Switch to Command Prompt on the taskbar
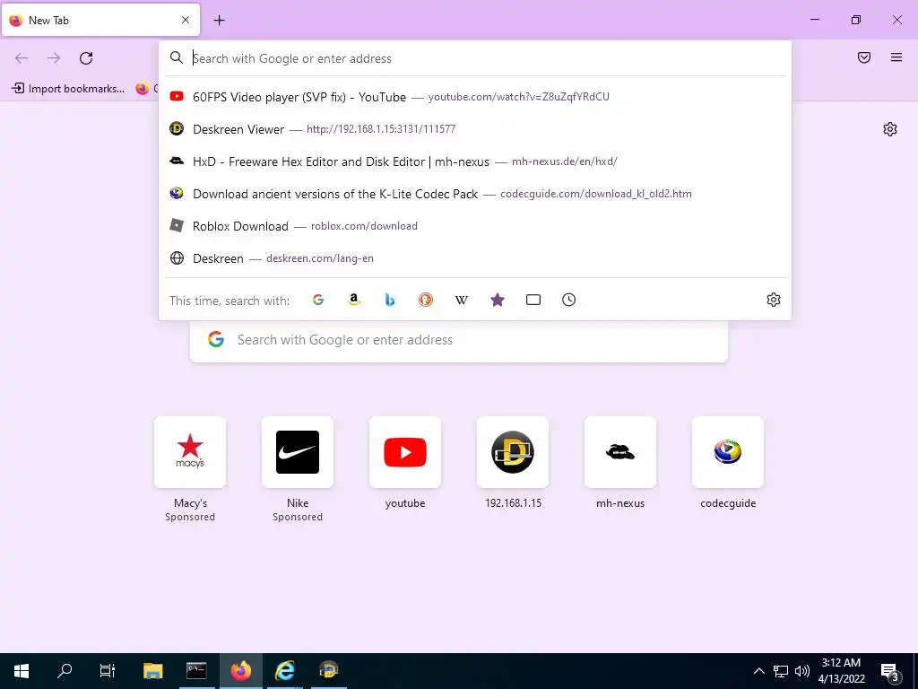The image size is (918, 689). (196, 671)
